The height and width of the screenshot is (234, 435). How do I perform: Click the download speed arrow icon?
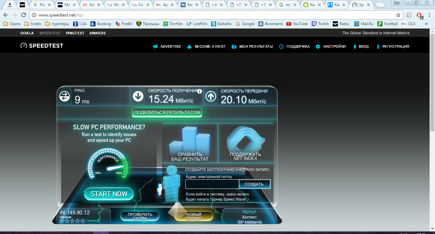click(138, 96)
